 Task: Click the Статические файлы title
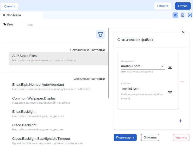tap(135, 40)
